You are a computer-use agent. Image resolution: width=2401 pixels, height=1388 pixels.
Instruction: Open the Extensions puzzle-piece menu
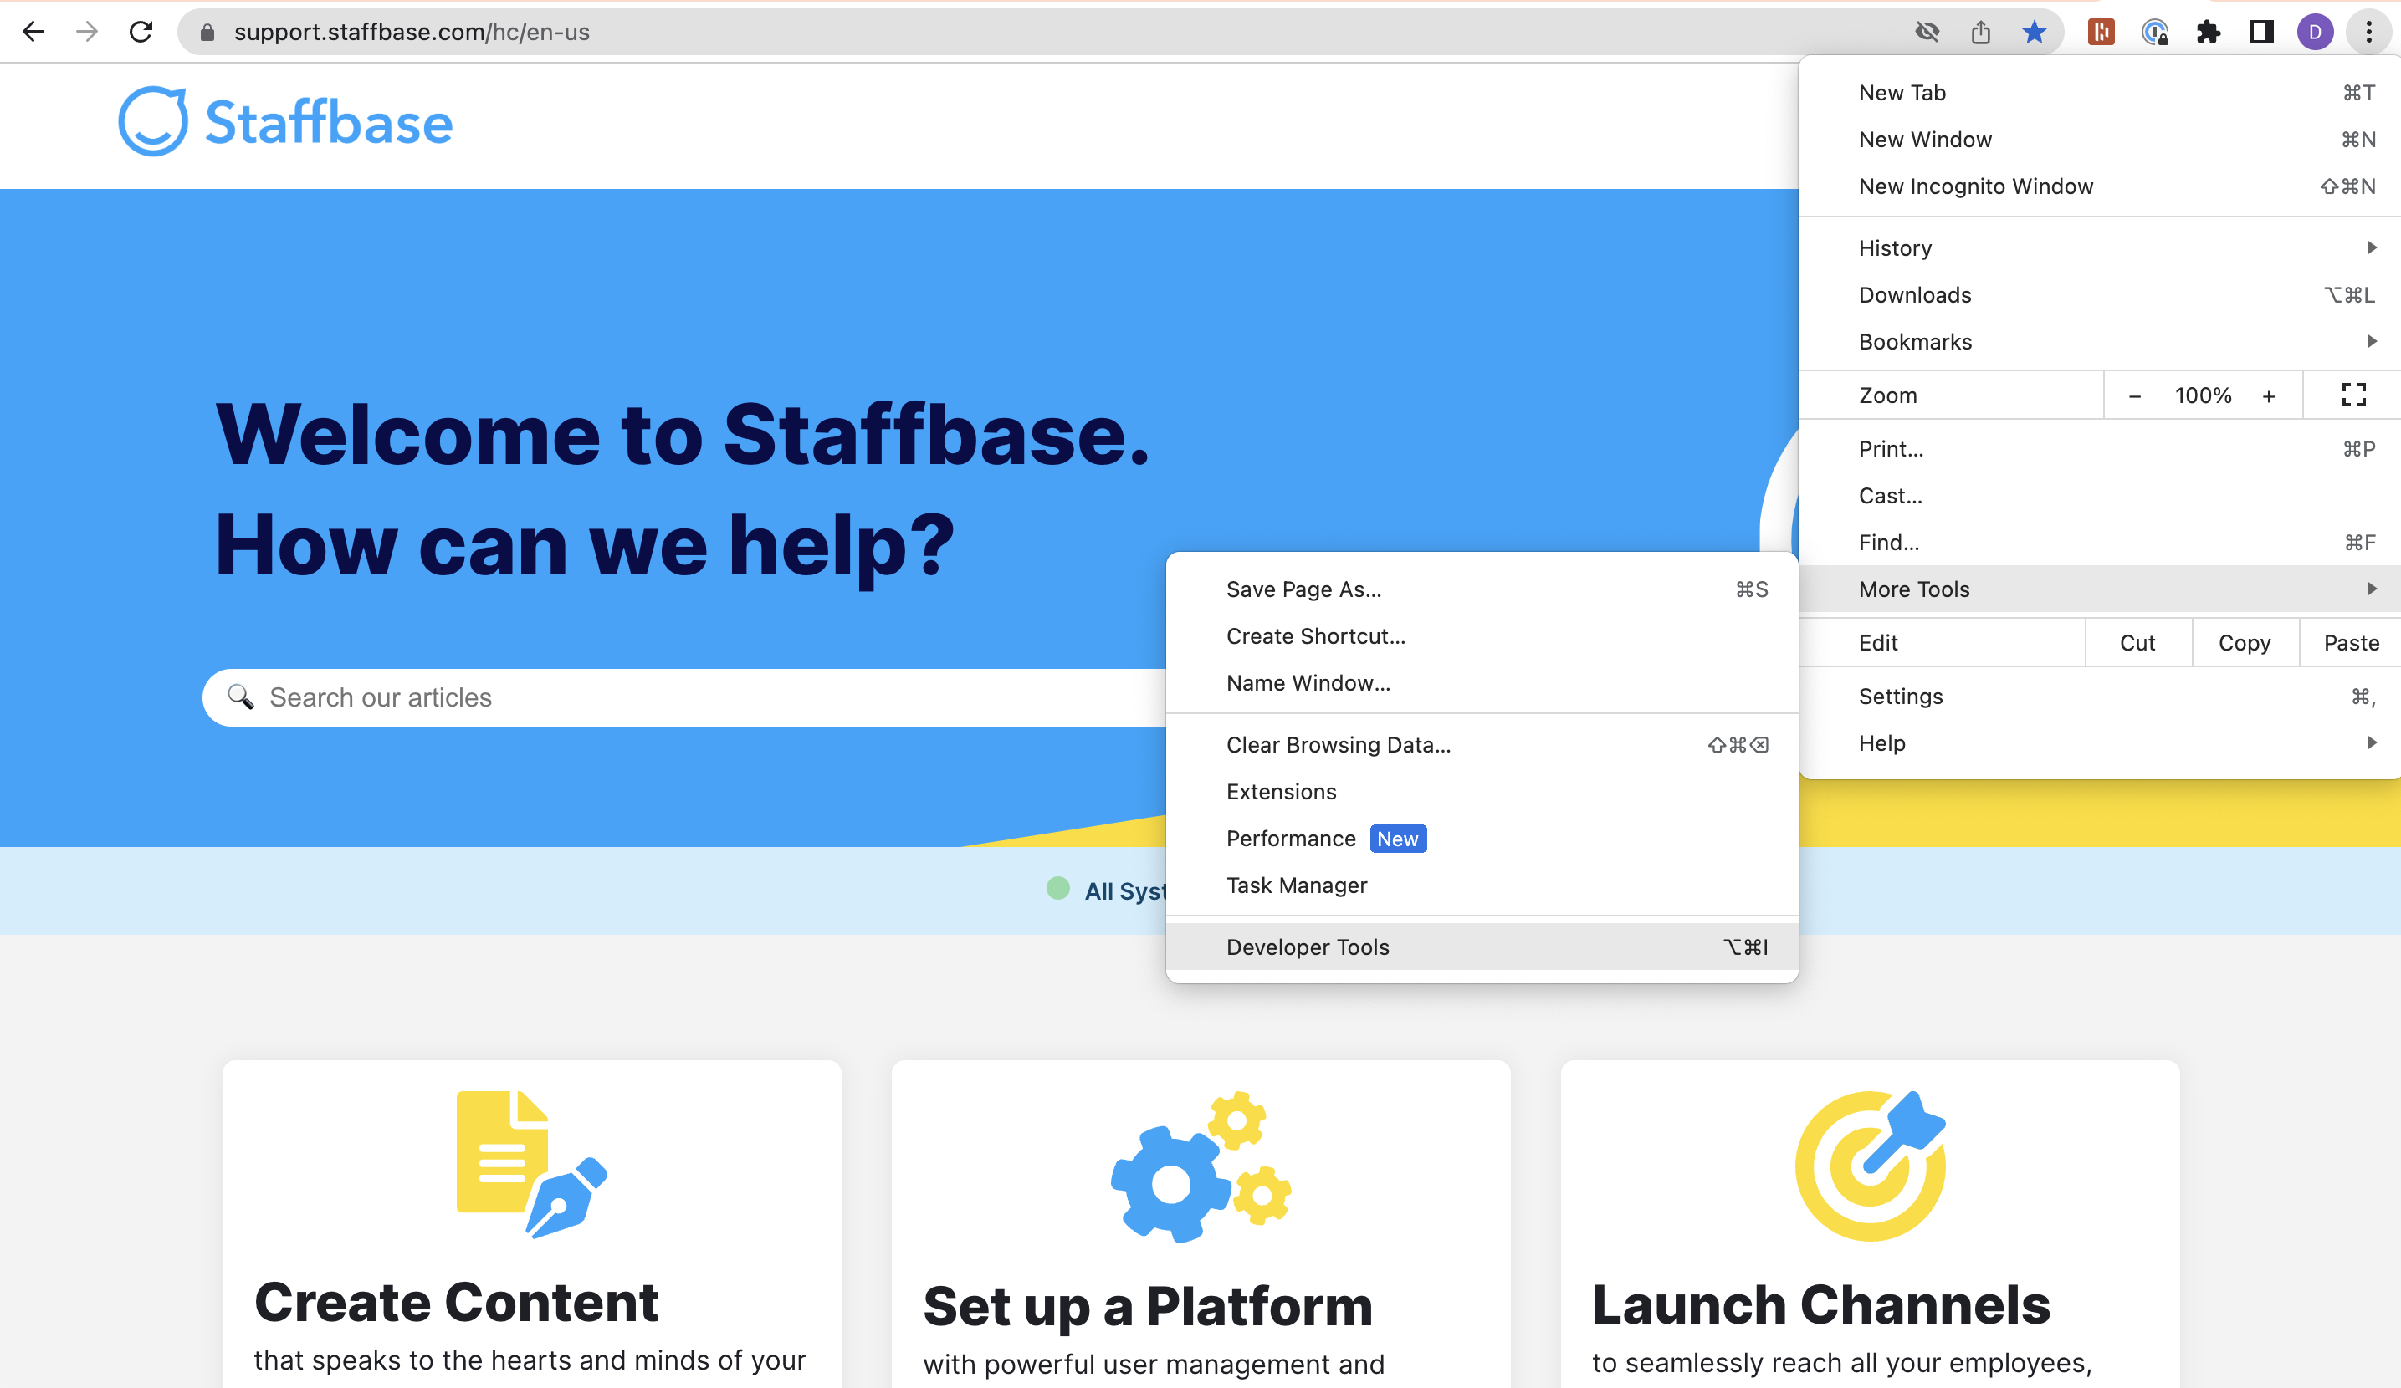(2209, 33)
